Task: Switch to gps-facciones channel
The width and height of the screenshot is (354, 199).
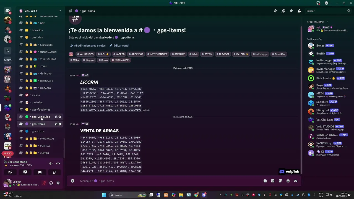Action: pos(40,110)
